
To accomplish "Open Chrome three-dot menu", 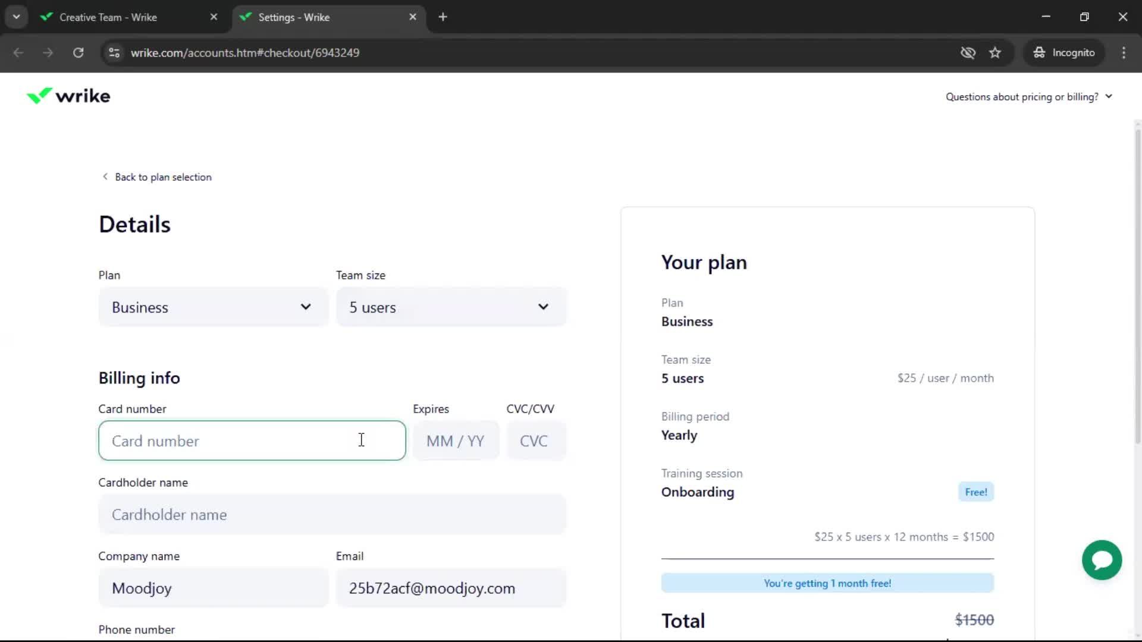I will click(x=1124, y=52).
